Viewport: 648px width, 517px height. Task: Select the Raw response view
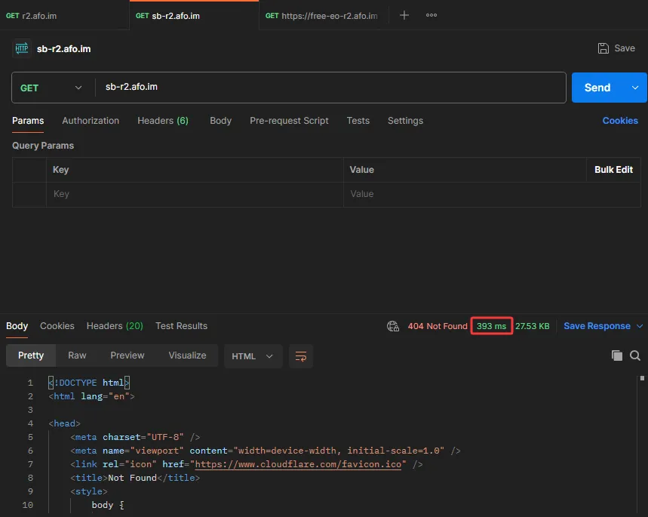coord(77,355)
